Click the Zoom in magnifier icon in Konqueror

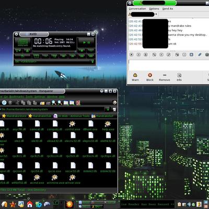(54, 103)
